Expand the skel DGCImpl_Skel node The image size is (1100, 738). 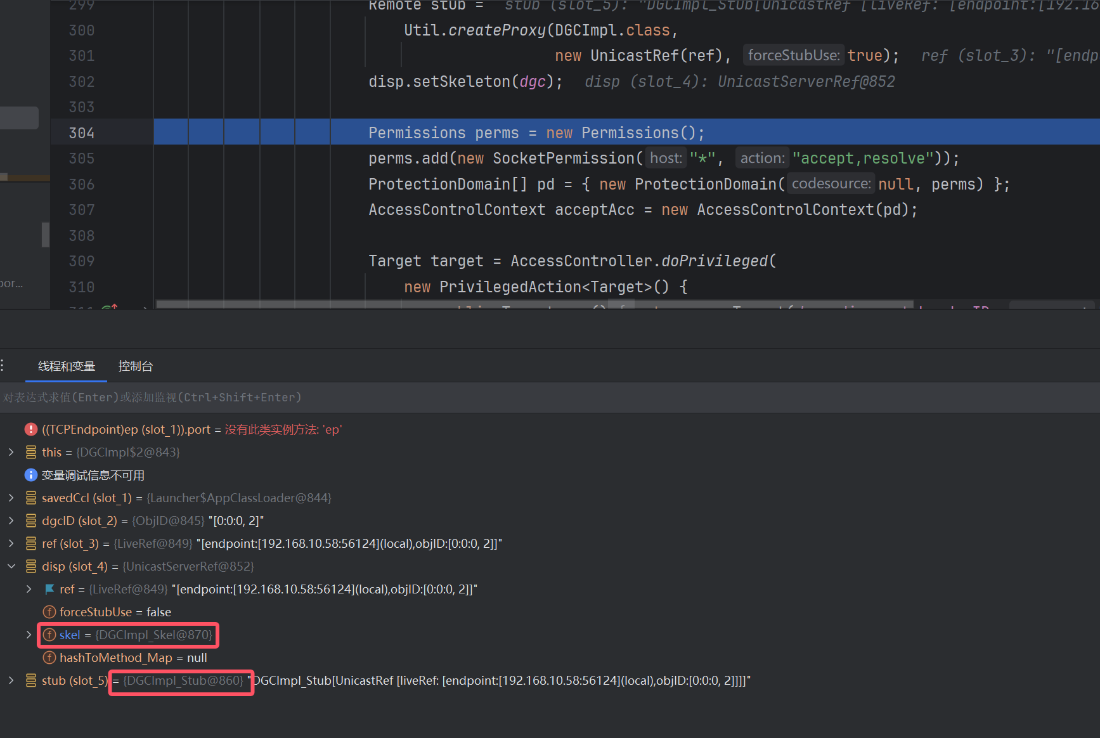[29, 635]
